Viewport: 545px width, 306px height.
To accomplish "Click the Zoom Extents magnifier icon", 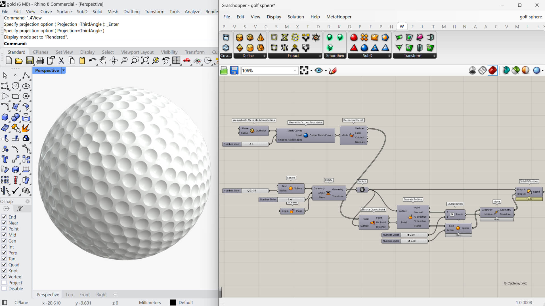I will [145, 60].
